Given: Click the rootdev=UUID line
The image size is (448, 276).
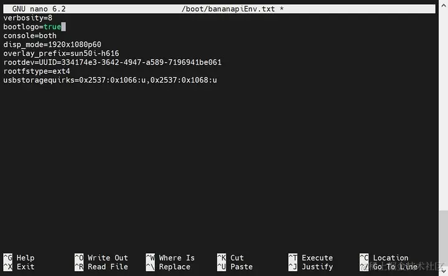Looking at the screenshot, I should coord(112,63).
